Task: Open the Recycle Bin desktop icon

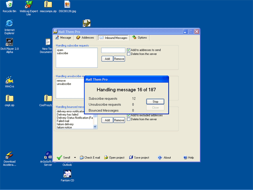Action: pos(9,6)
